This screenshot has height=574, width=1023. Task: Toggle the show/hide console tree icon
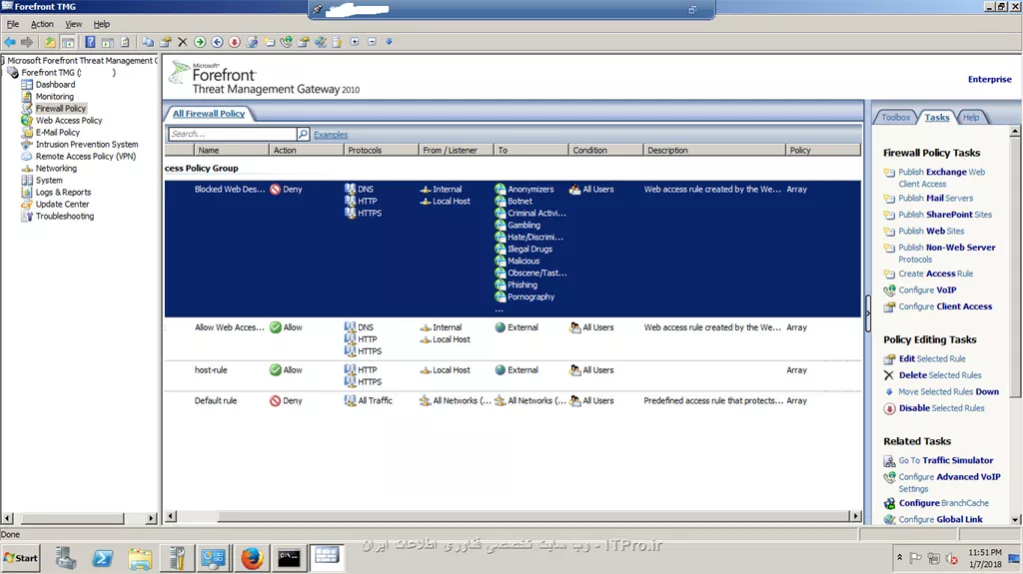click(68, 42)
